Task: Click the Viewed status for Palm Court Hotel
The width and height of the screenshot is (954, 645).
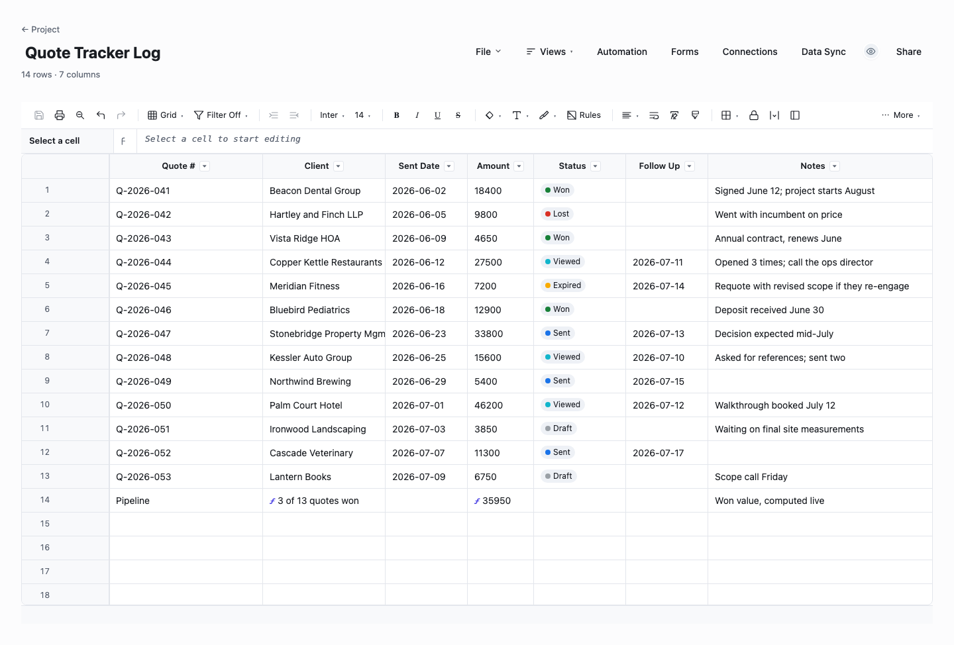Action: tap(562, 405)
